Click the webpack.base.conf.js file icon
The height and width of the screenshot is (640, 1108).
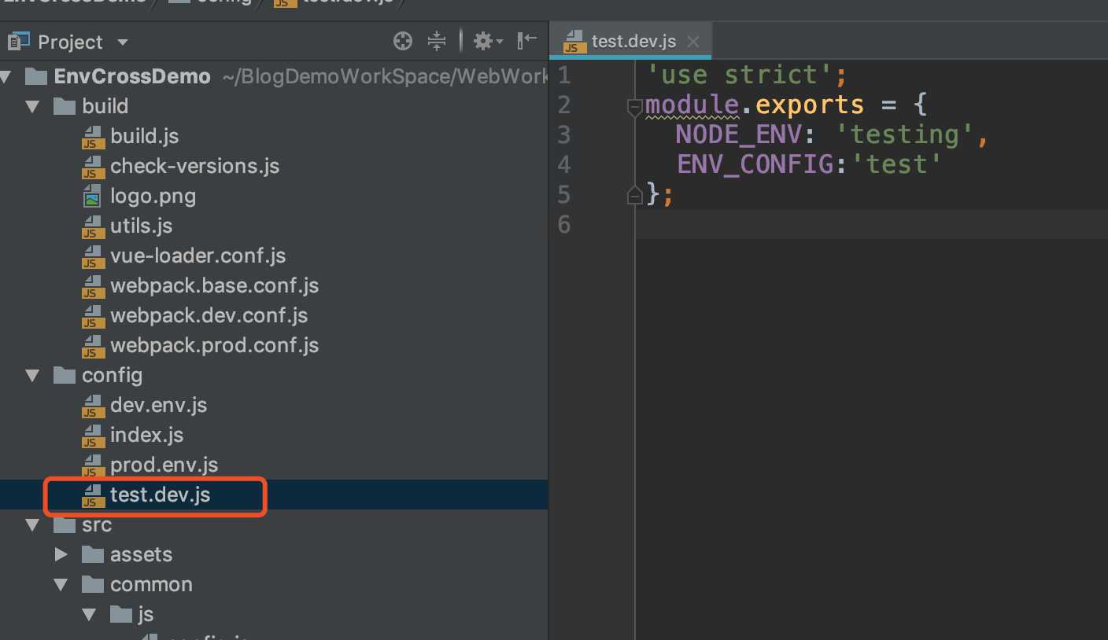tap(94, 286)
